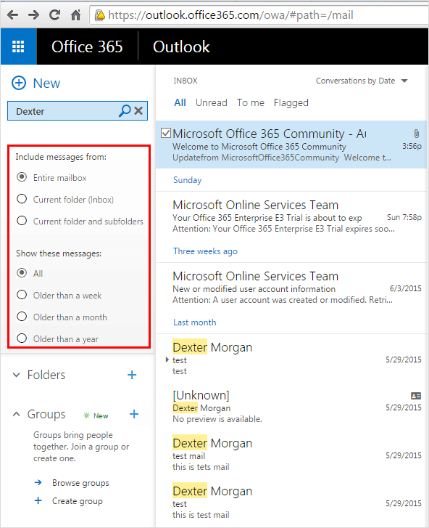Switch to the Unread filter tab
This screenshot has height=528, width=429.
click(212, 102)
